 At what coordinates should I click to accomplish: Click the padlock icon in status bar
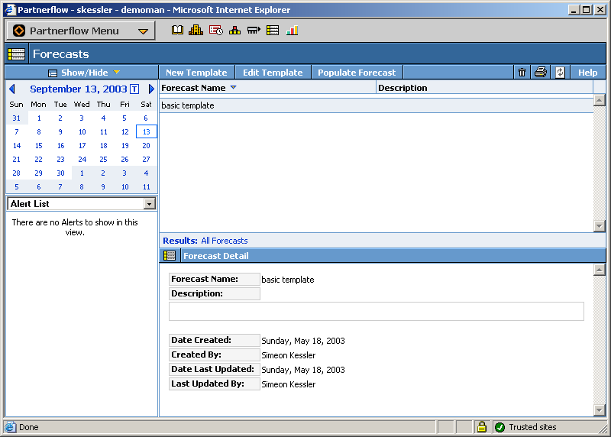click(x=482, y=427)
